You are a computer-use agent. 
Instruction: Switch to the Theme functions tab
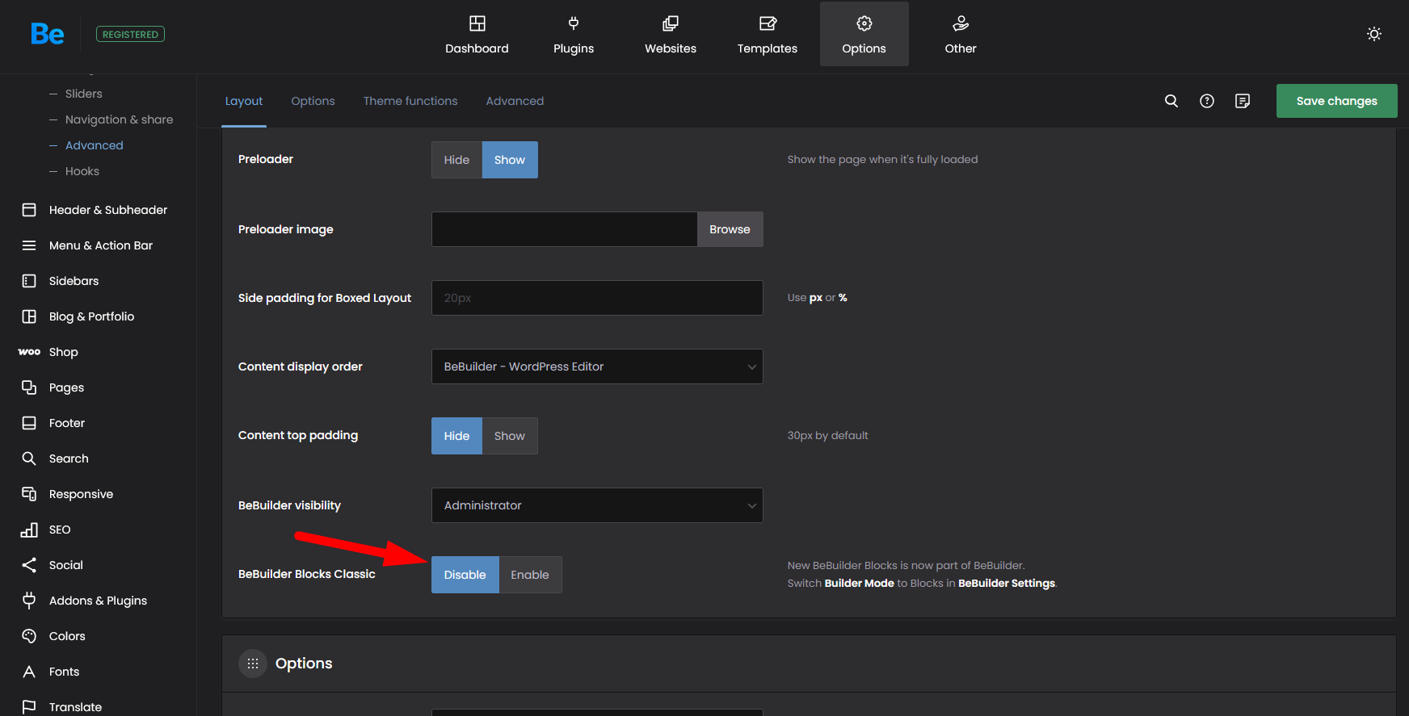[410, 101]
